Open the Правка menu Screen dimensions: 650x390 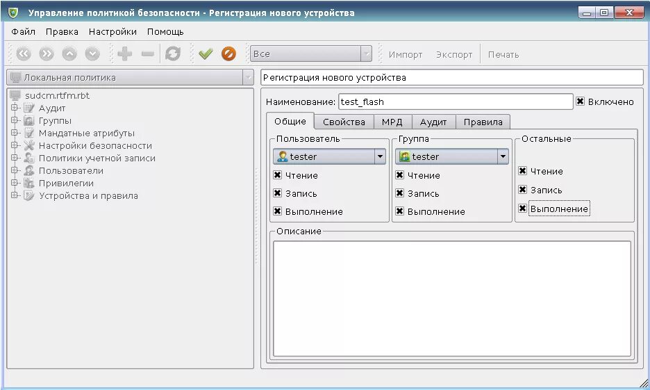62,31
